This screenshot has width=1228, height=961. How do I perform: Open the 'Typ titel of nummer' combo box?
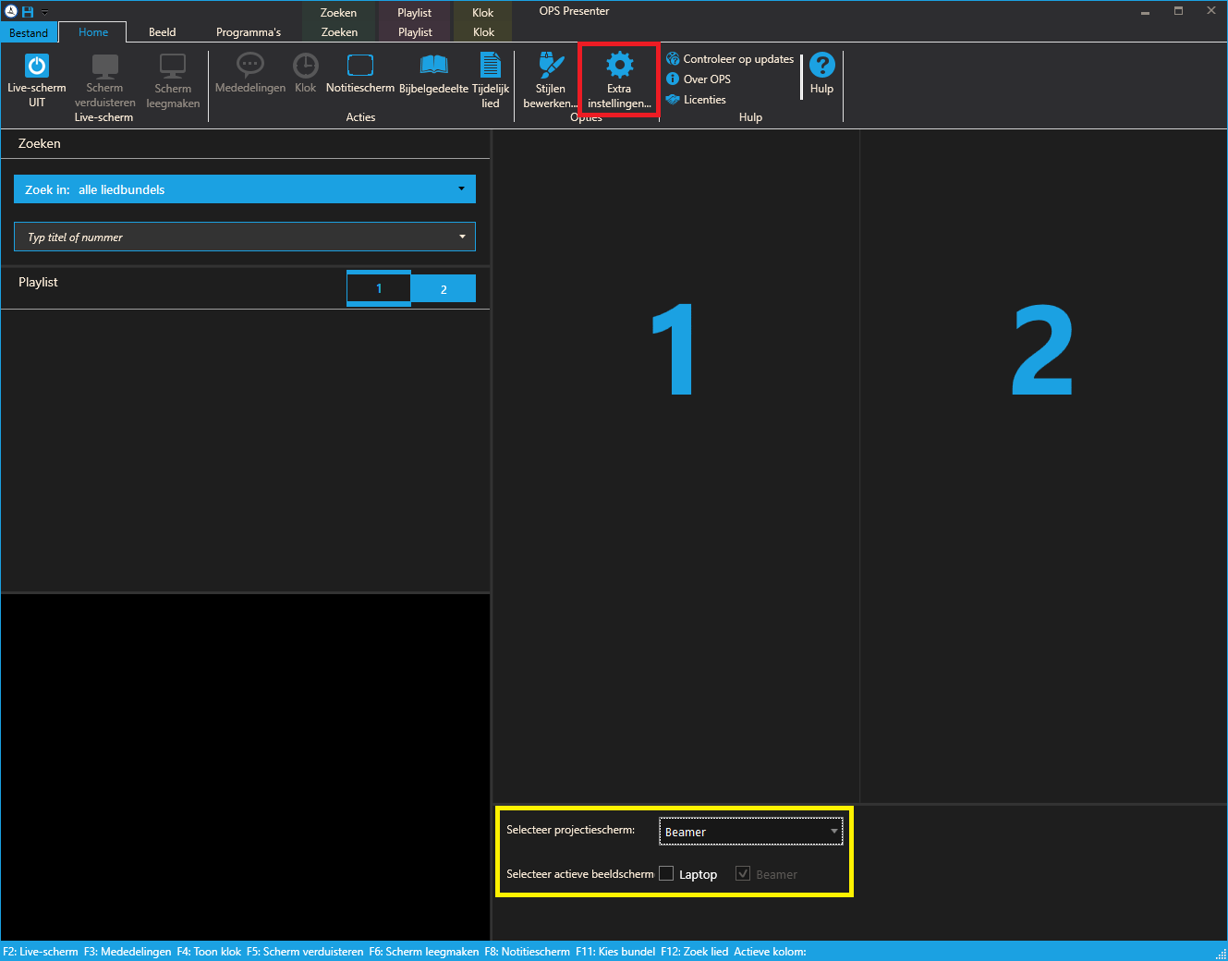click(245, 237)
